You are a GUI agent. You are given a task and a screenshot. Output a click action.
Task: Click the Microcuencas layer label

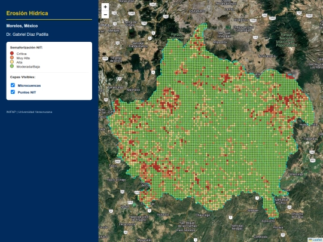point(29,85)
